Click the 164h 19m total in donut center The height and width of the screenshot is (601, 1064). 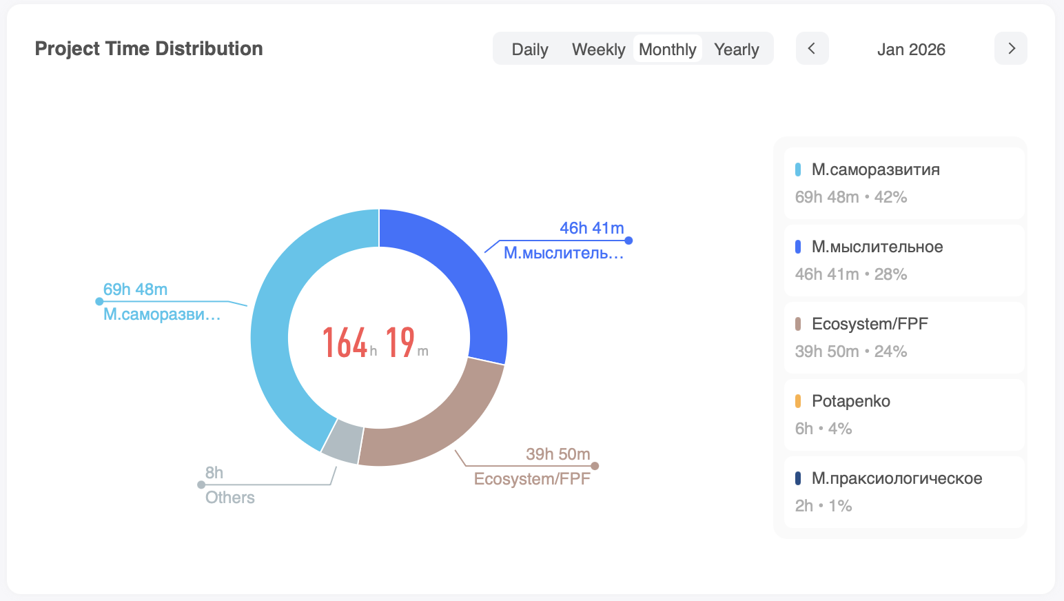pyautogui.click(x=376, y=343)
